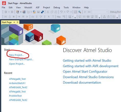Toggle the Start Page pin icon
The height and width of the screenshot is (112, 121).
(14, 22)
